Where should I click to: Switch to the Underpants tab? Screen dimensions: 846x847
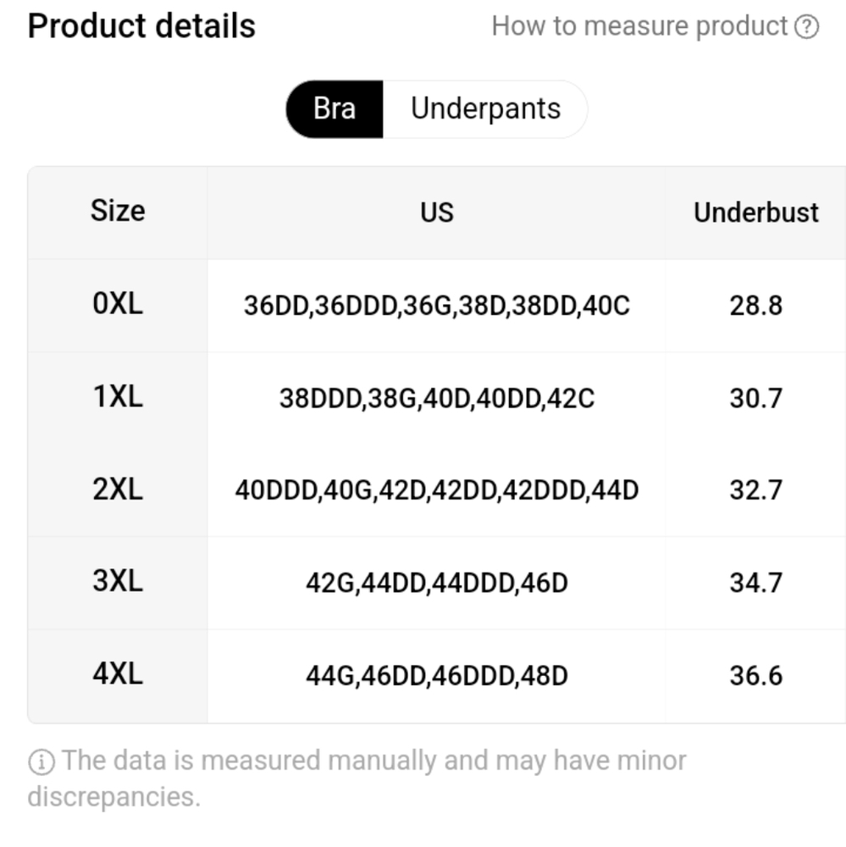coord(485,109)
